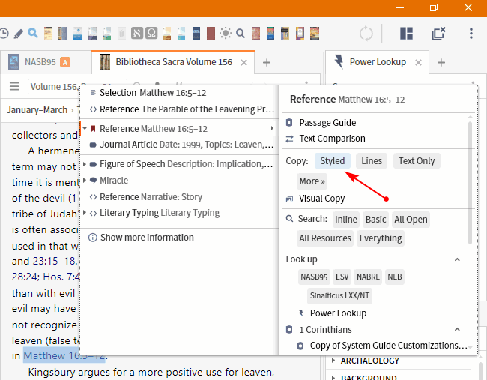Click the blue magnifier search icon
Viewport: 487px width, 380px height.
[33, 33]
